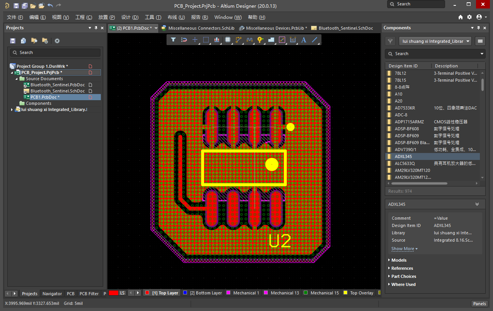Open the 设计 (D) menu

click(130, 17)
